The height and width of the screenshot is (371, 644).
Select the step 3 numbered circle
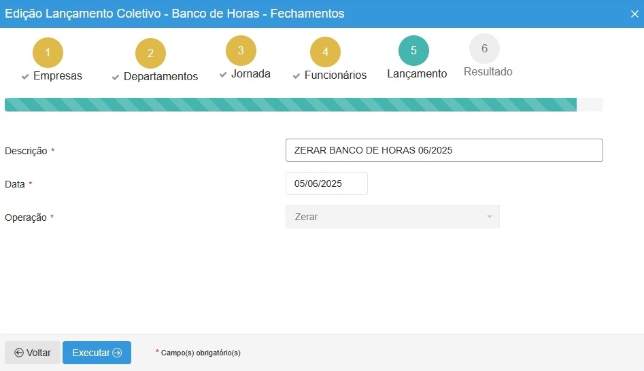coord(241,50)
